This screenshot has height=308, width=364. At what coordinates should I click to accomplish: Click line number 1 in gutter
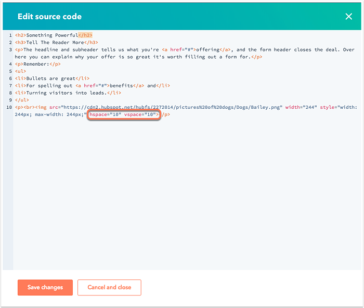(x=10, y=35)
